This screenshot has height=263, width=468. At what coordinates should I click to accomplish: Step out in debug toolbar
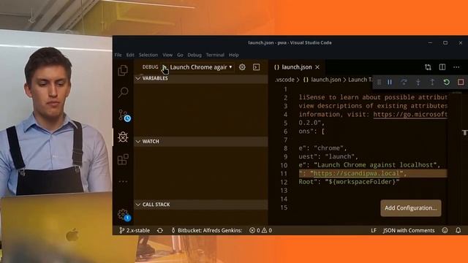pos(432,82)
